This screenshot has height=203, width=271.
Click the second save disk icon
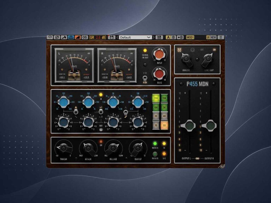click(x=159, y=37)
